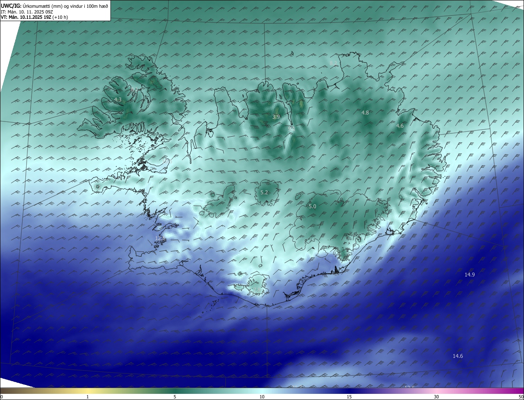Screen dimensions: 524x400
Task: Click the VT valid time 19Z line
Action: coord(34,18)
